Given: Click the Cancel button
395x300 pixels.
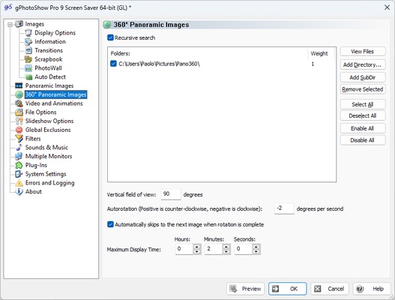Looking at the screenshot, I should point(330,289).
